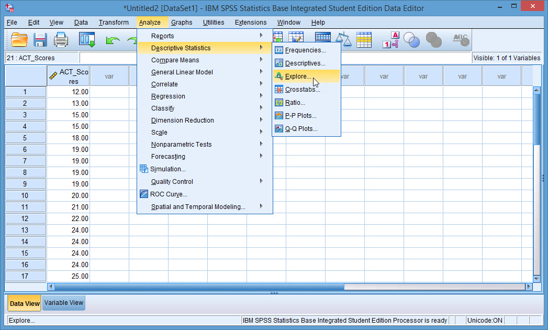Image resolution: width=548 pixels, height=330 pixels.
Task: Click the P-P Plots icon in submenu
Action: [278, 115]
